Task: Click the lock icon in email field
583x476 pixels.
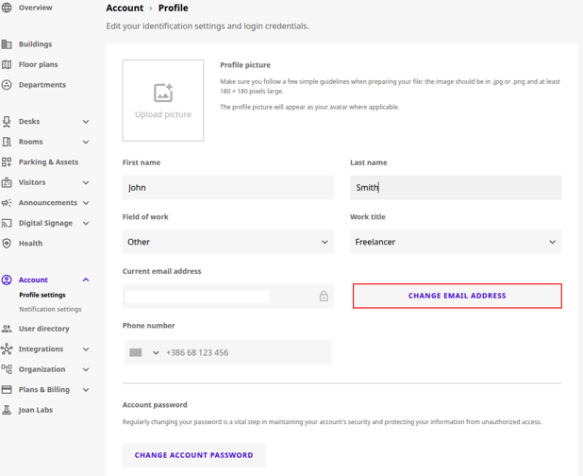Action: tap(324, 297)
